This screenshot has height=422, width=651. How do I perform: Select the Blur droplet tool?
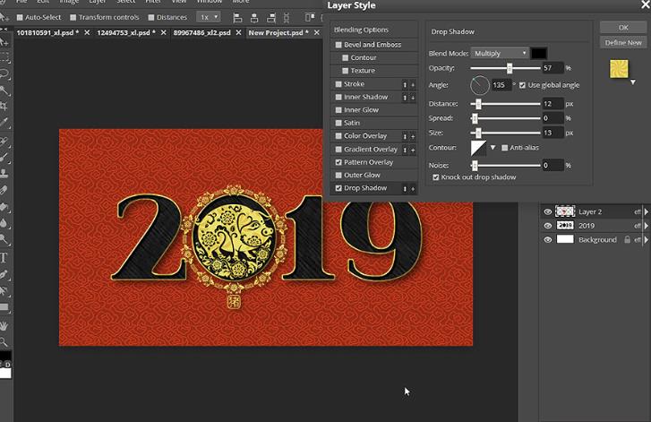tap(4, 223)
